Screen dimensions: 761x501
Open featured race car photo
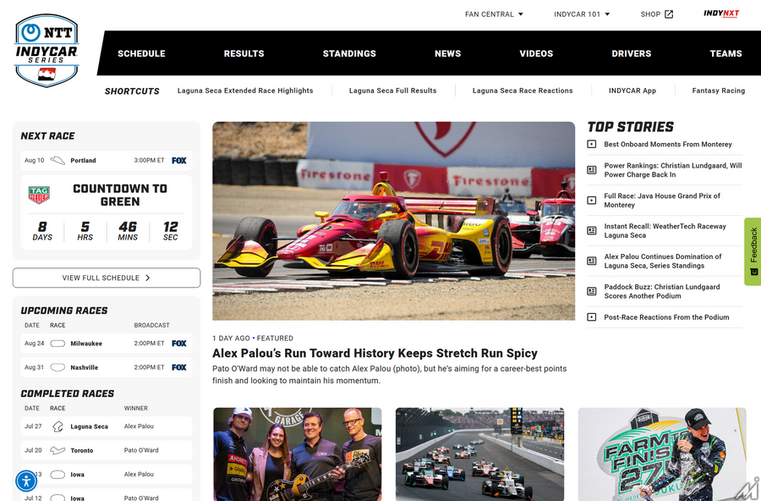pyautogui.click(x=393, y=221)
